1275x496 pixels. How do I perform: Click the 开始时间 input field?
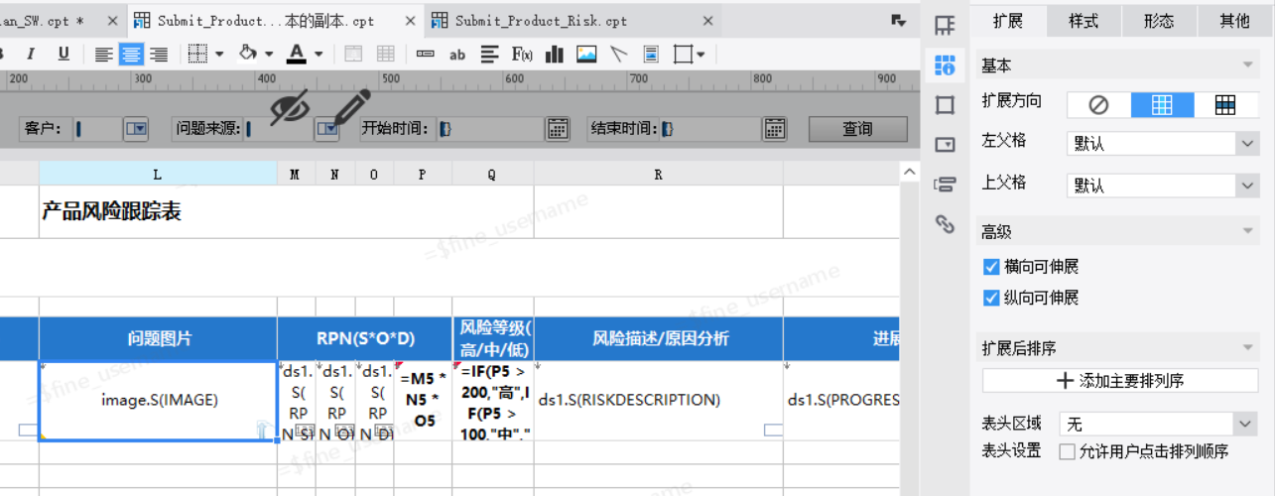491,129
